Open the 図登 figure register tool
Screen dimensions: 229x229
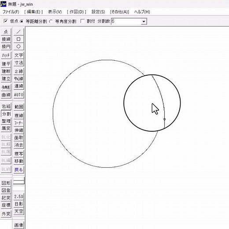tap(6, 190)
